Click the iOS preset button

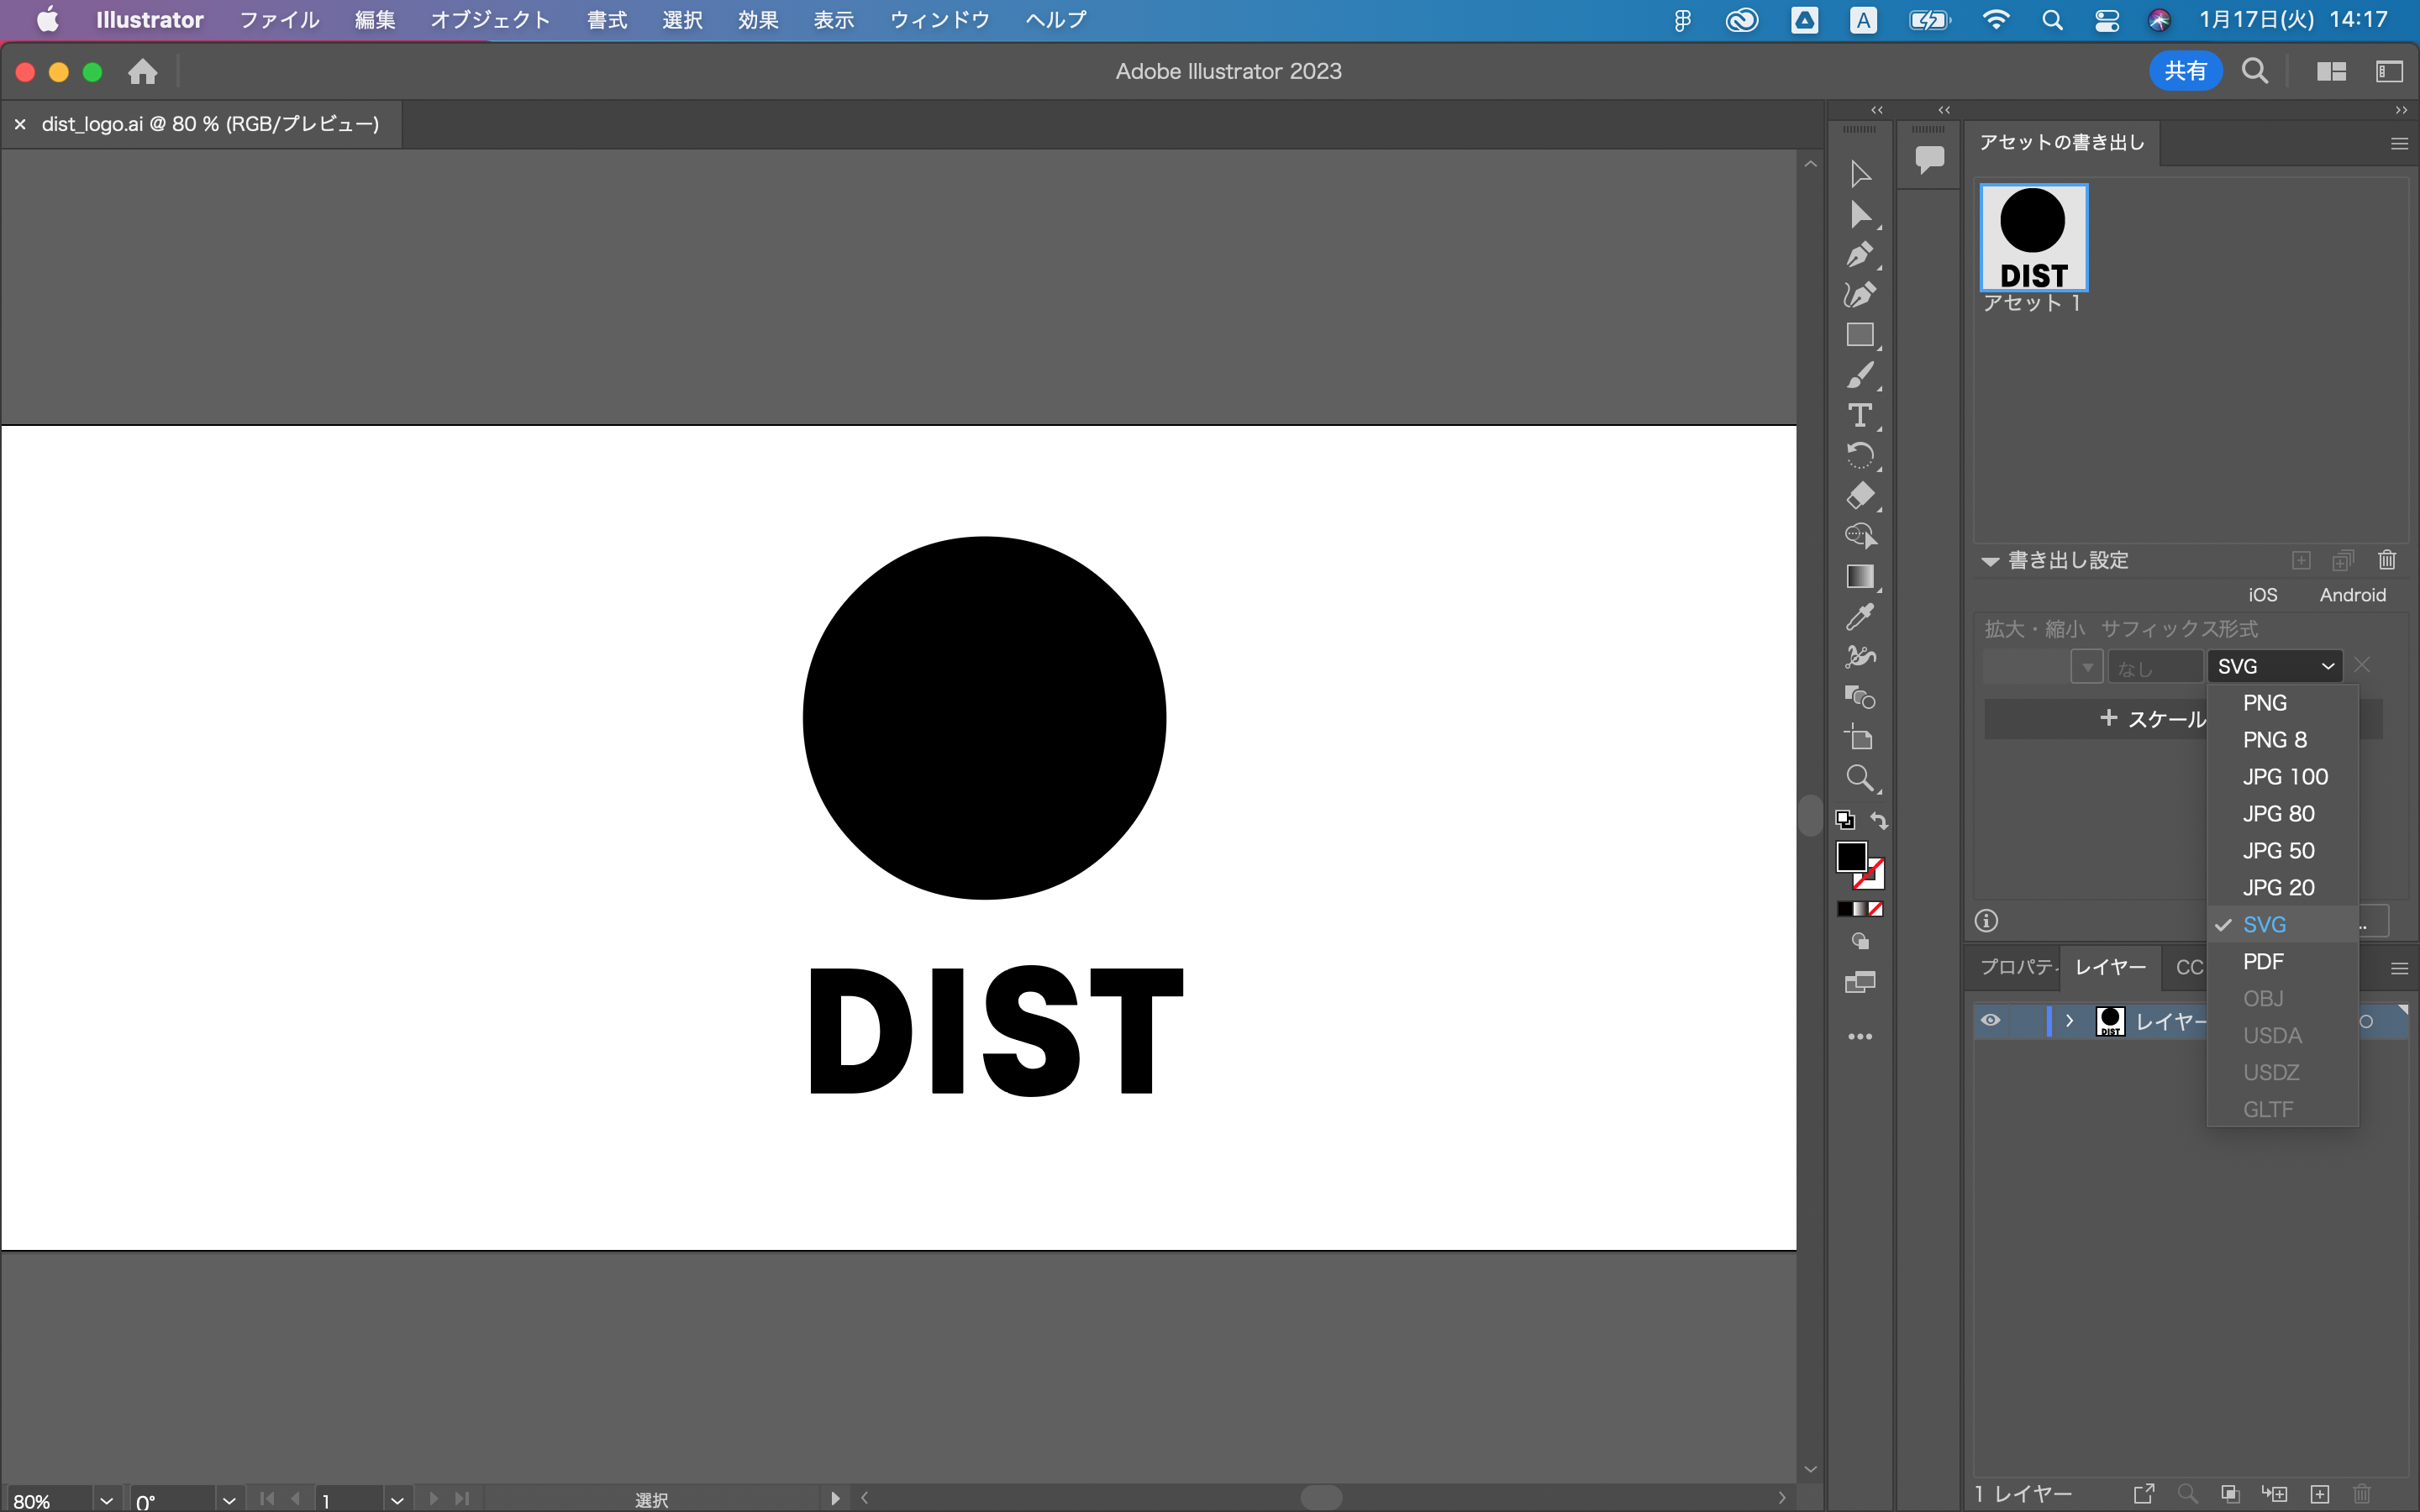coord(2262,595)
